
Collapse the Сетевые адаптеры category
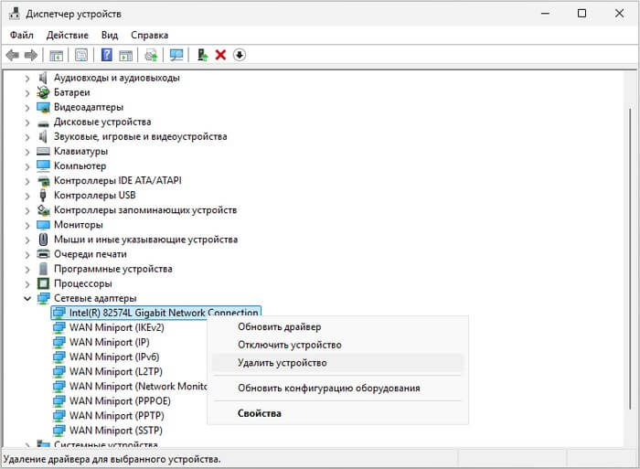tap(27, 298)
